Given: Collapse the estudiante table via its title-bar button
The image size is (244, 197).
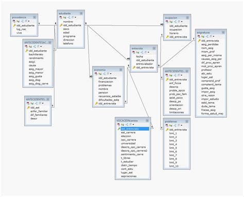Looking at the screenshot, I should pyautogui.click(x=81, y=13).
